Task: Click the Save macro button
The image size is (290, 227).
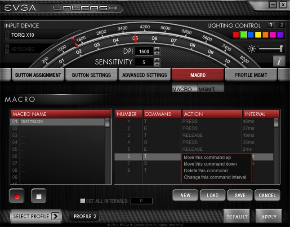Action: coord(240,195)
